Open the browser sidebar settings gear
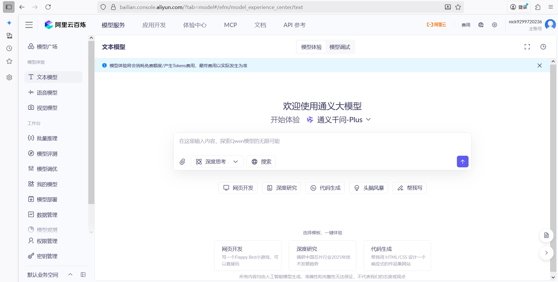Screen dimensions: 558x282 9,77
